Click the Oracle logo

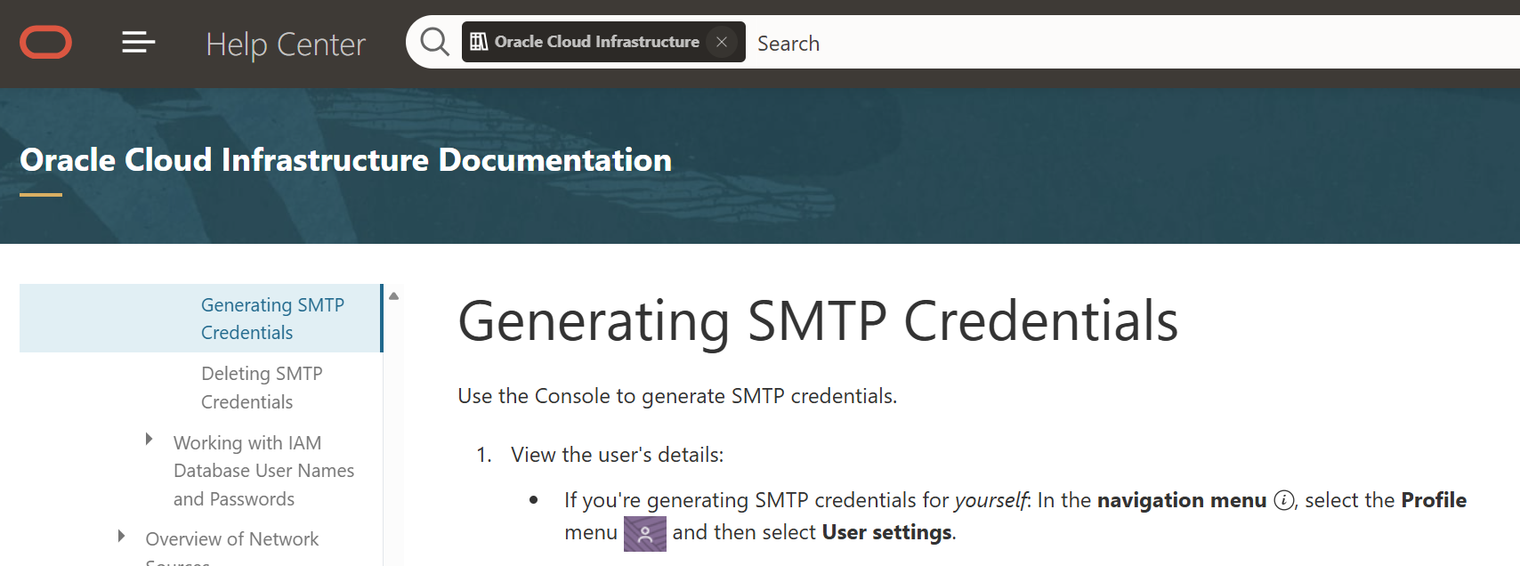pos(45,43)
